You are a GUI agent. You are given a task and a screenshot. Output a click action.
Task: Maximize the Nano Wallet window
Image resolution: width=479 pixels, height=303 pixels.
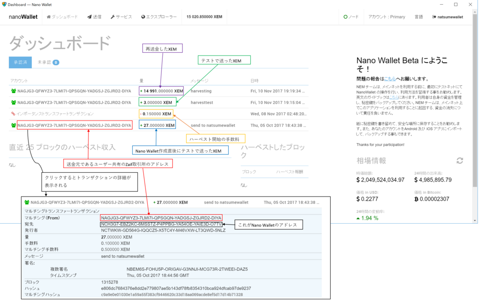pyautogui.click(x=456, y=4)
